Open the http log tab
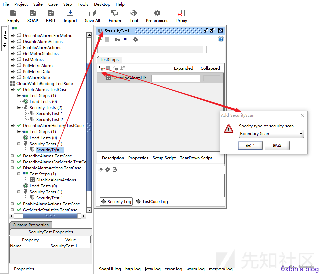322x274 pixels. pyautogui.click(x=133, y=269)
